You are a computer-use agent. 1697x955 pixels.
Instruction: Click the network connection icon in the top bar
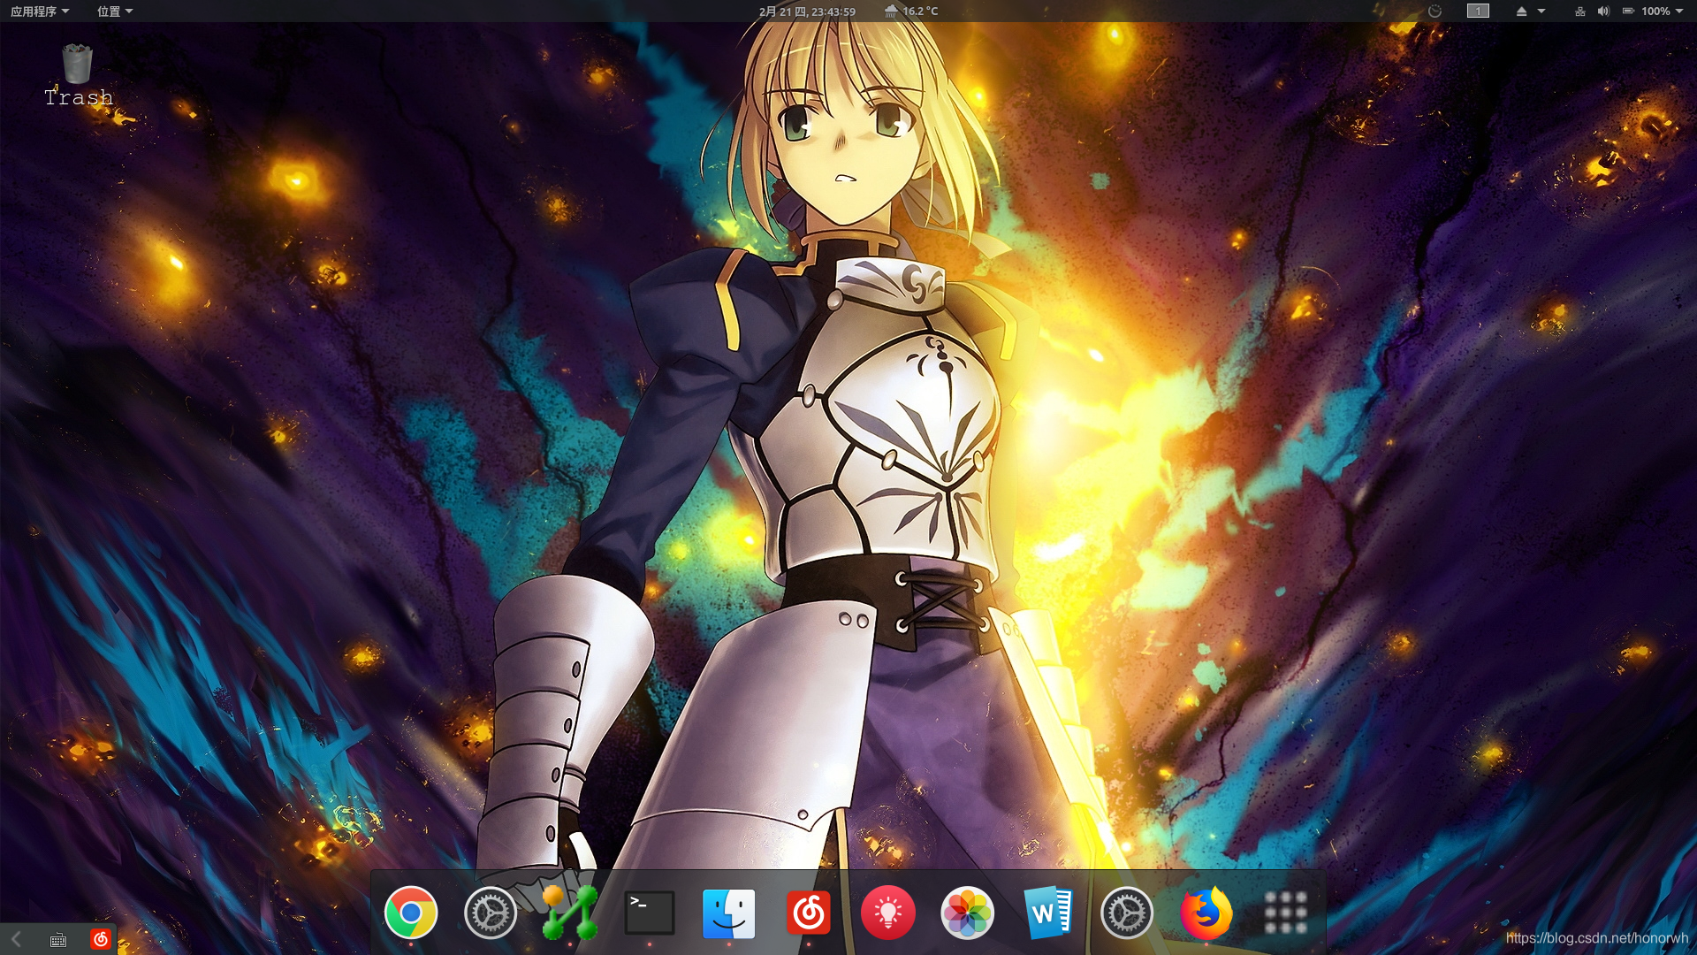click(1580, 11)
